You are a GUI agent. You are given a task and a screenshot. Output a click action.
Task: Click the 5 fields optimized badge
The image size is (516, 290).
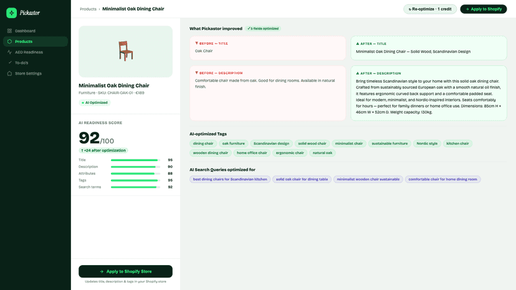[263, 29]
